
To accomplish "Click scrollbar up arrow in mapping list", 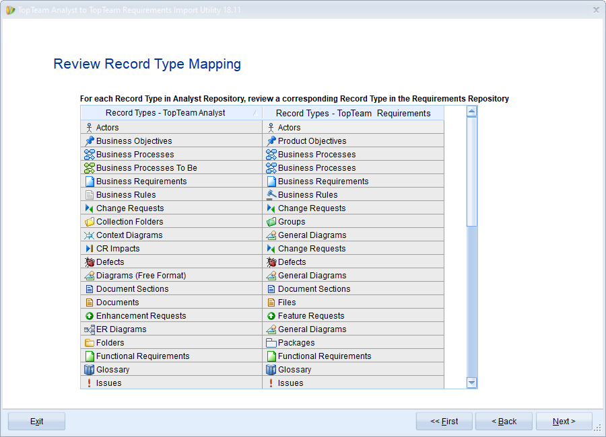I will click(x=471, y=112).
